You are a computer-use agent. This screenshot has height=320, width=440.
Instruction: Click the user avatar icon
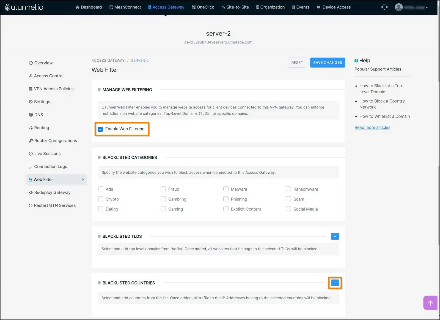[399, 7]
